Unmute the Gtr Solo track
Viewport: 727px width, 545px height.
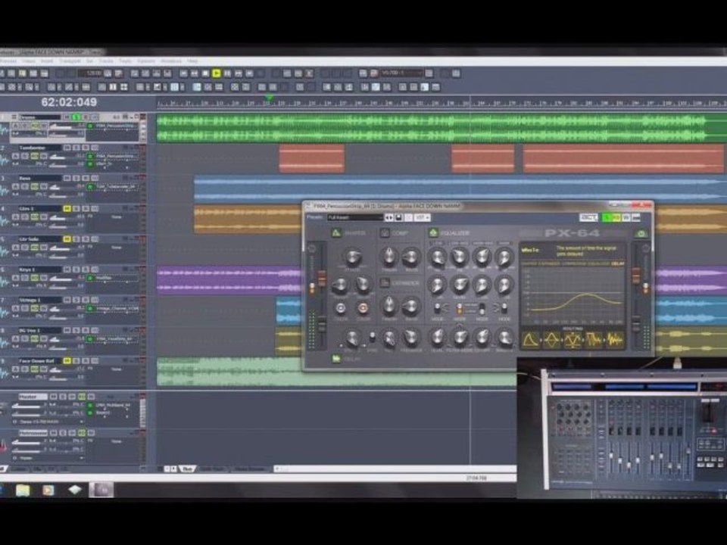pyautogui.click(x=67, y=239)
